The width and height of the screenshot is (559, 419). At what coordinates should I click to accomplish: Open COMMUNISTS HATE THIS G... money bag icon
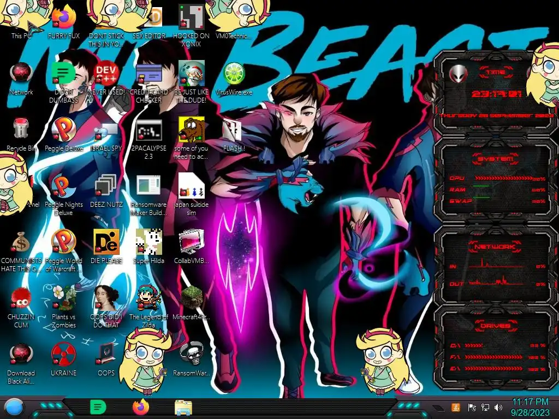pos(21,252)
